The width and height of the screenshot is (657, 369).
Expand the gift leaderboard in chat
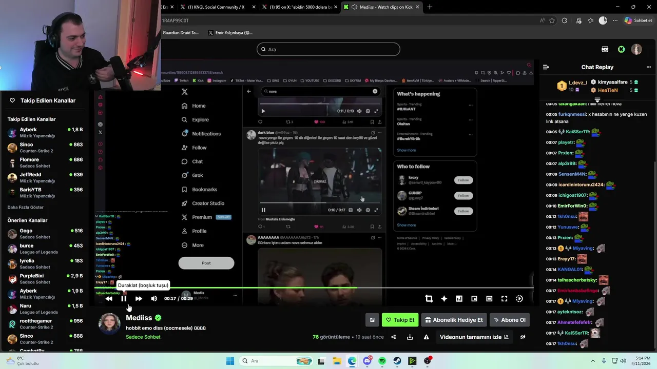click(x=597, y=99)
